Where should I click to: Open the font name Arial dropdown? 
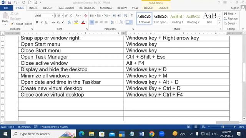pyautogui.click(x=53, y=15)
